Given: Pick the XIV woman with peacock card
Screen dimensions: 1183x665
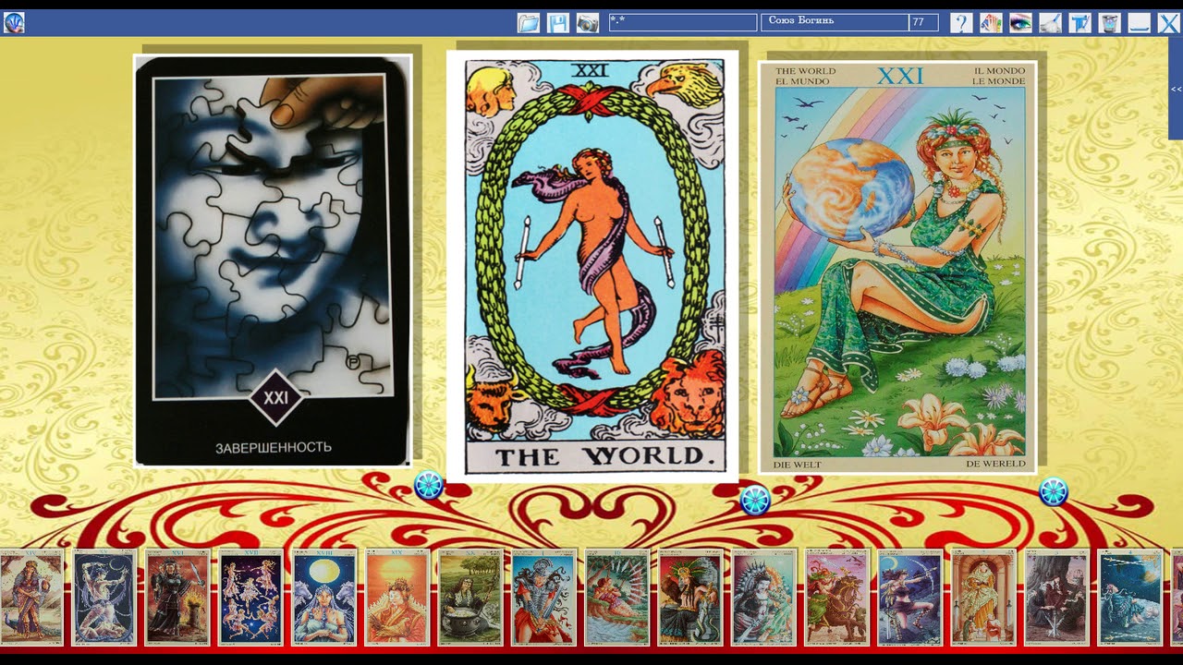Looking at the screenshot, I should pos(30,598).
